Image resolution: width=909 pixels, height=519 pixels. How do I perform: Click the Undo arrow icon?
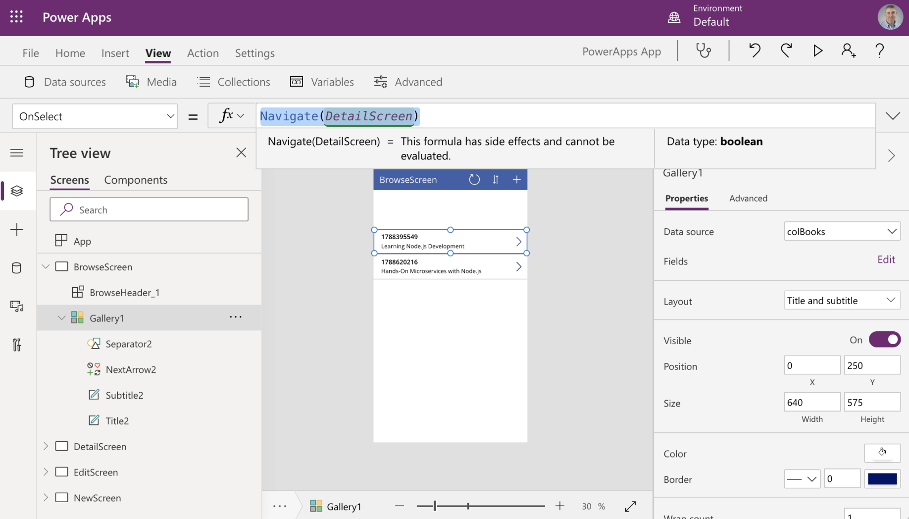[x=755, y=51]
